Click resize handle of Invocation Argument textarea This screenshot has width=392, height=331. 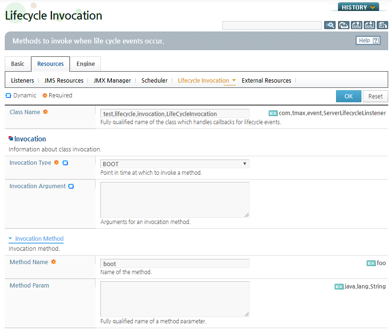coord(247,215)
